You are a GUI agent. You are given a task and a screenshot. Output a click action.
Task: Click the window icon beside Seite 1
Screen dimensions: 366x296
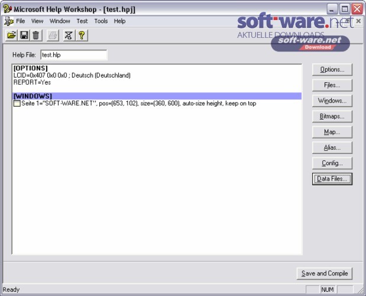(x=17, y=103)
